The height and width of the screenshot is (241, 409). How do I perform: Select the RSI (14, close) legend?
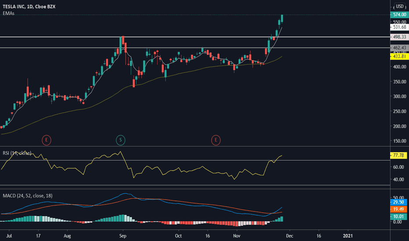pos(17,153)
